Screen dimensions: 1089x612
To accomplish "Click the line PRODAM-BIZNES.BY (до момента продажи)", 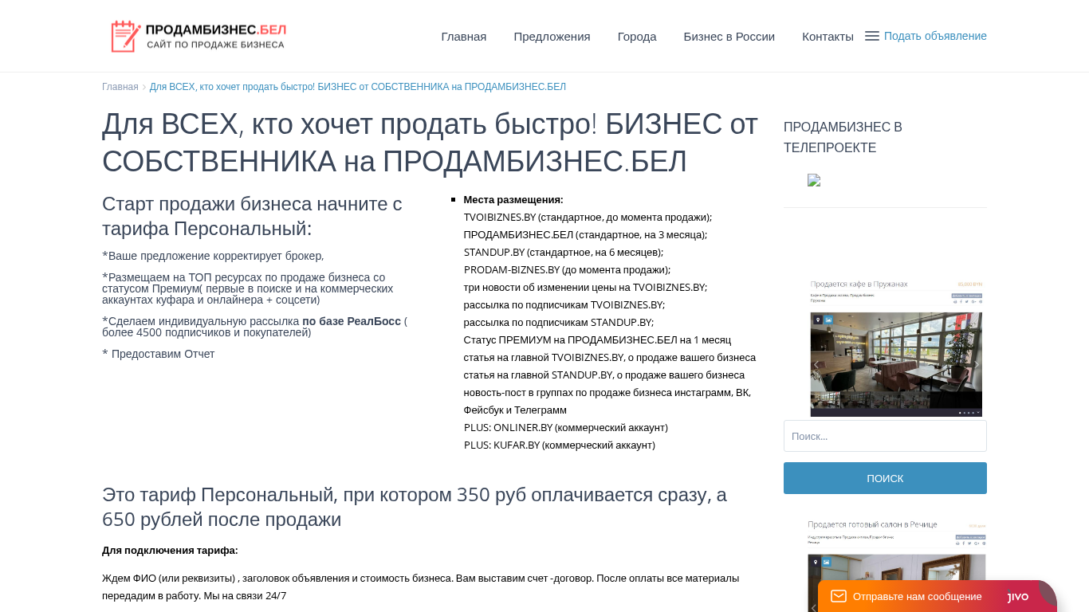I will pyautogui.click(x=567, y=269).
